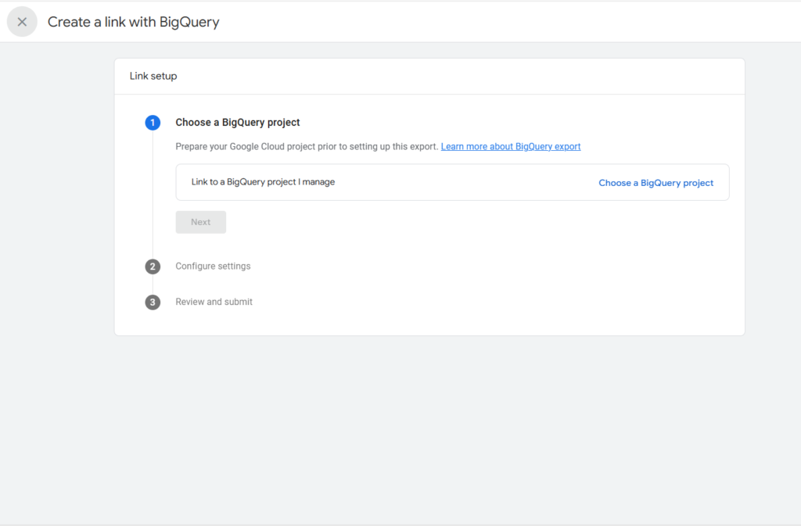Open Learn more about BigQuery export link
This screenshot has width=801, height=526.
[x=510, y=146]
